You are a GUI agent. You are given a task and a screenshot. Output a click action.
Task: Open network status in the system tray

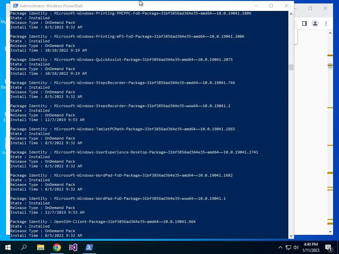[x=288, y=247]
